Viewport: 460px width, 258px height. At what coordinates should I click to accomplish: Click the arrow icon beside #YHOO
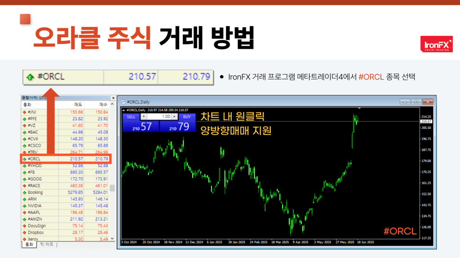(25, 166)
